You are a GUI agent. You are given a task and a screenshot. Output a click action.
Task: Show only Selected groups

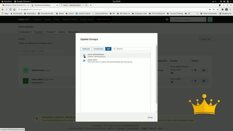[x=86, y=49]
